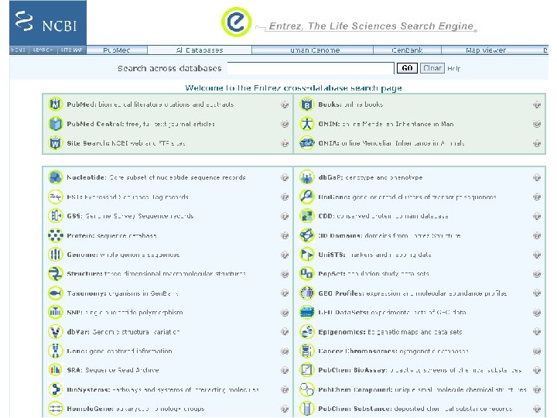
Task: Click SITE MAP in NCBI navigation
Action: (71, 50)
